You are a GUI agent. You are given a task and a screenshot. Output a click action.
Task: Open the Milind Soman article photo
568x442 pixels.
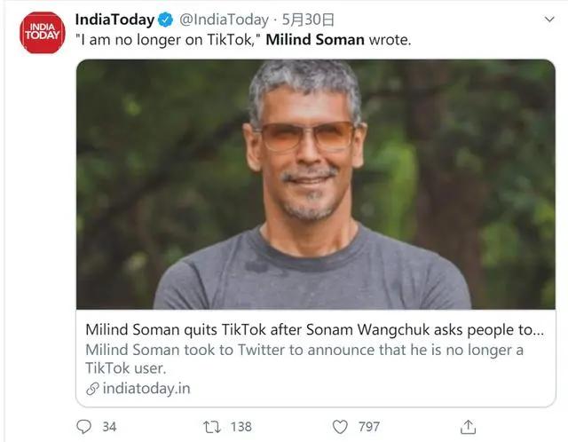[315, 184]
